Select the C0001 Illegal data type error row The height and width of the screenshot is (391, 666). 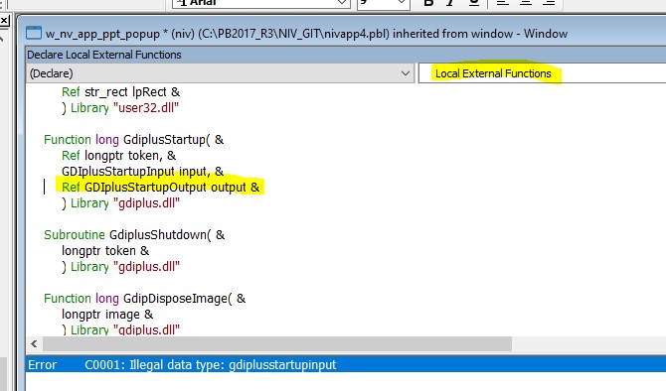[346, 364]
